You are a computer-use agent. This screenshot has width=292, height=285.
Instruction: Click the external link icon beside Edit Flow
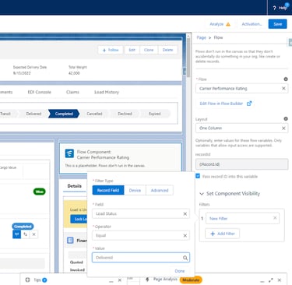249,104
